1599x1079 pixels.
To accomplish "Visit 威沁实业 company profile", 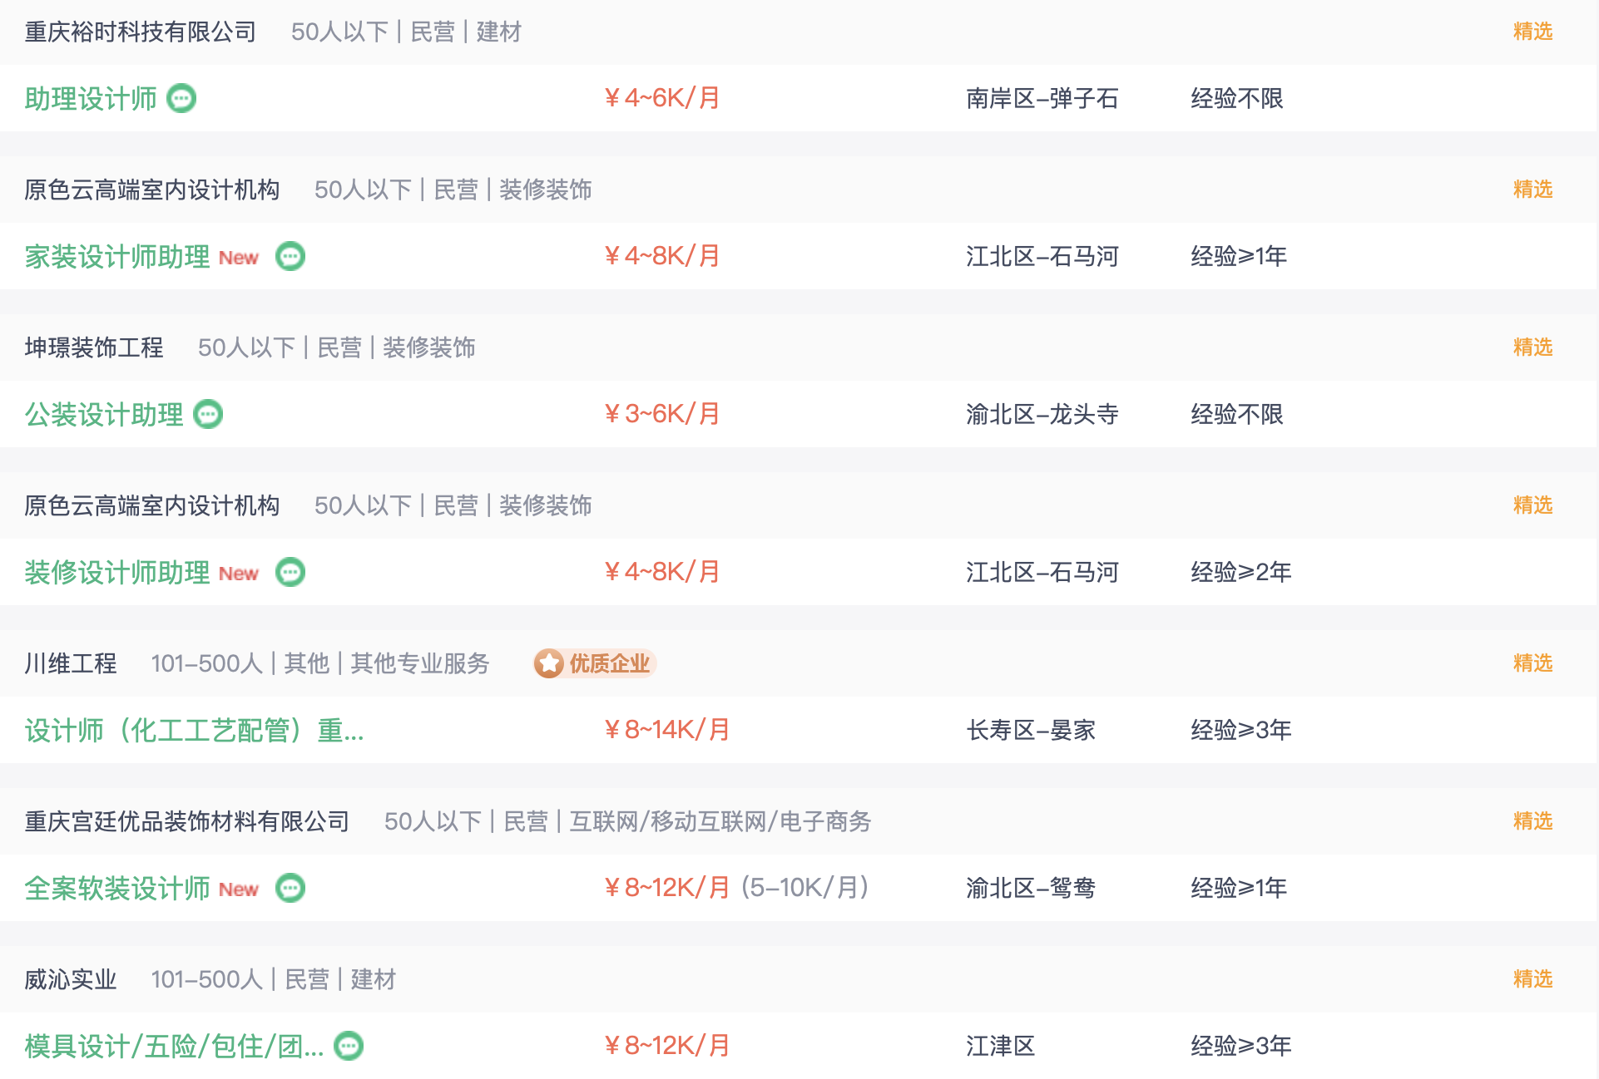I will tap(71, 979).
